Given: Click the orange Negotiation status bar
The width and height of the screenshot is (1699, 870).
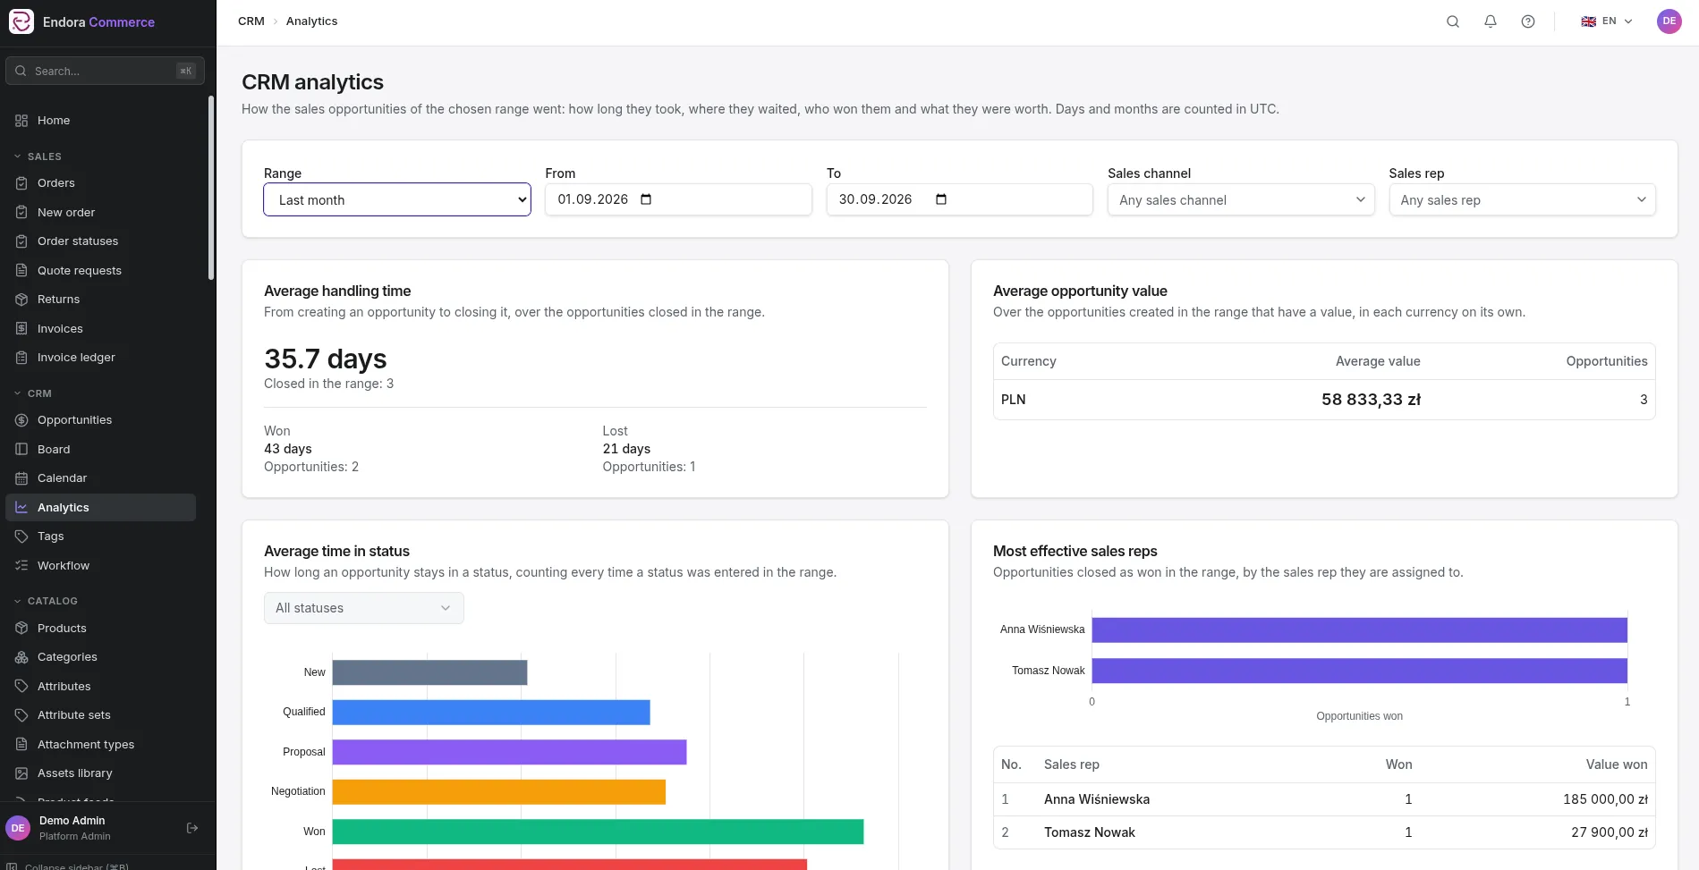Looking at the screenshot, I should tap(499, 792).
